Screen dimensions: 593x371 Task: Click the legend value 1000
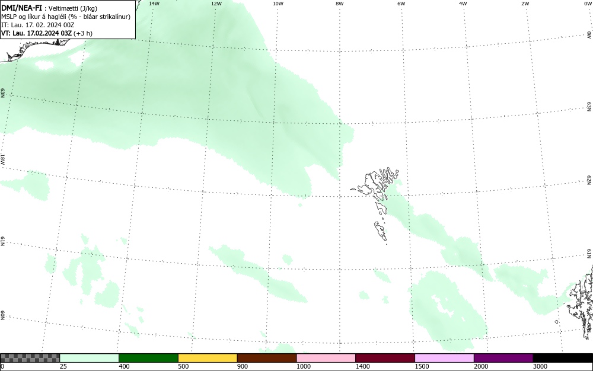[303, 366]
